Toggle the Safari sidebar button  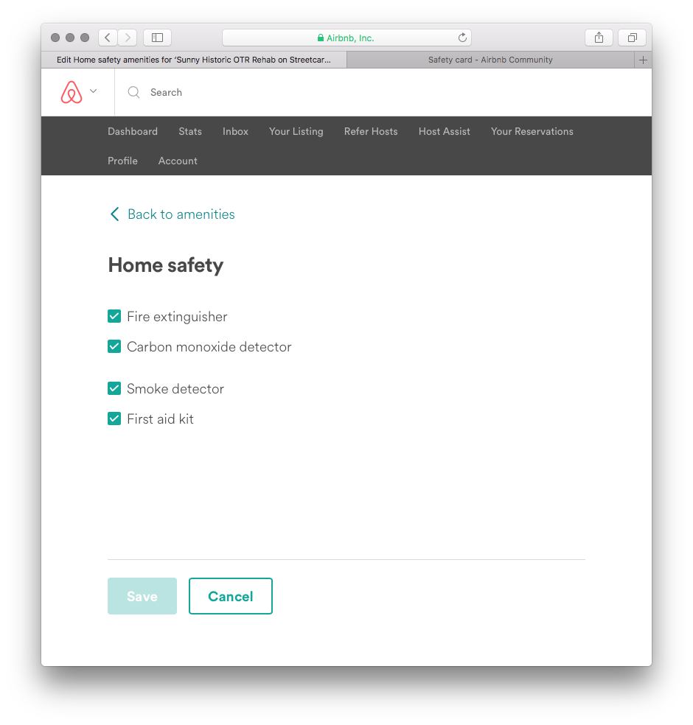157,38
